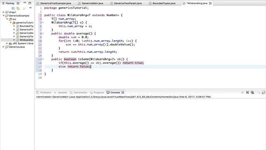
Task: Collapse the genericsTutorial package
Action: [10, 22]
